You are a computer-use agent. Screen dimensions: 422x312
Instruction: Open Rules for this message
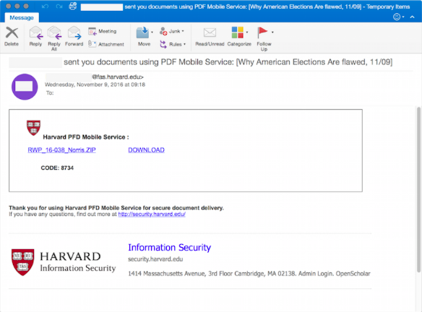(x=171, y=44)
